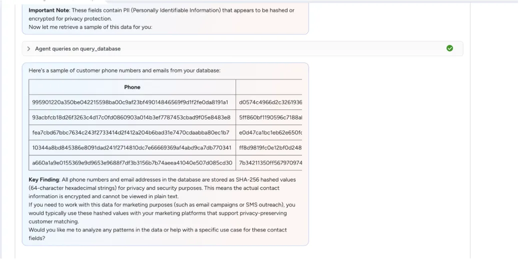Click the "Key Finding" bold text
519x260 pixels.
pyautogui.click(x=43, y=179)
